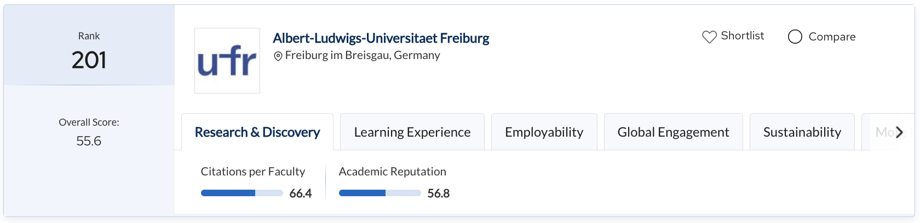Open the Research & Discovery tab

257,132
